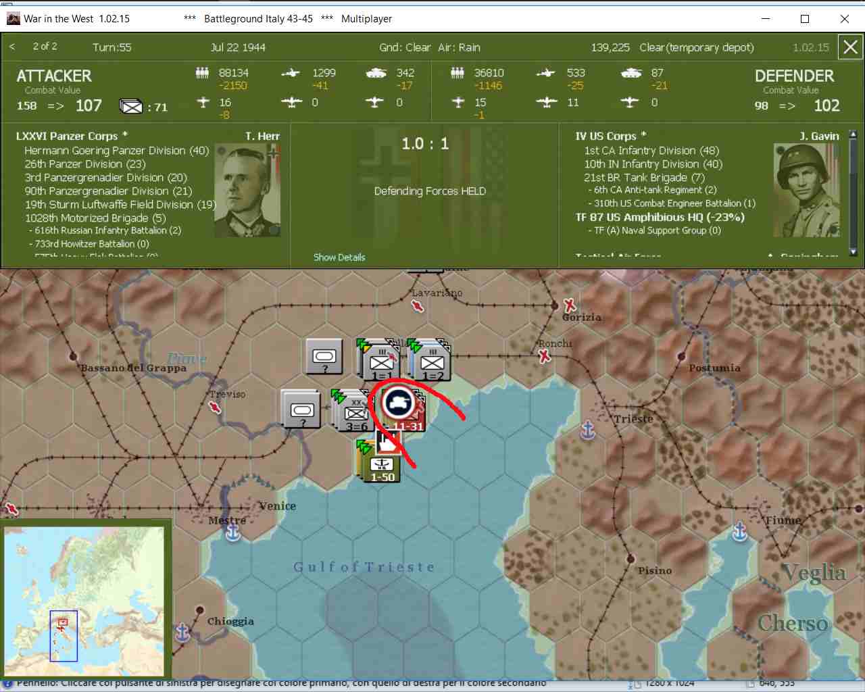
Task: Select 21st BR Tank Brigade row
Action: click(x=644, y=178)
